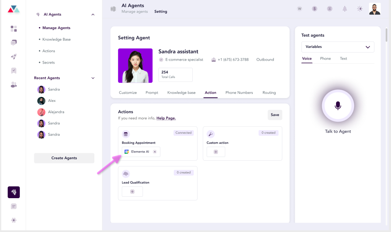
Task: Click the Create Agents button
Action: click(64, 158)
